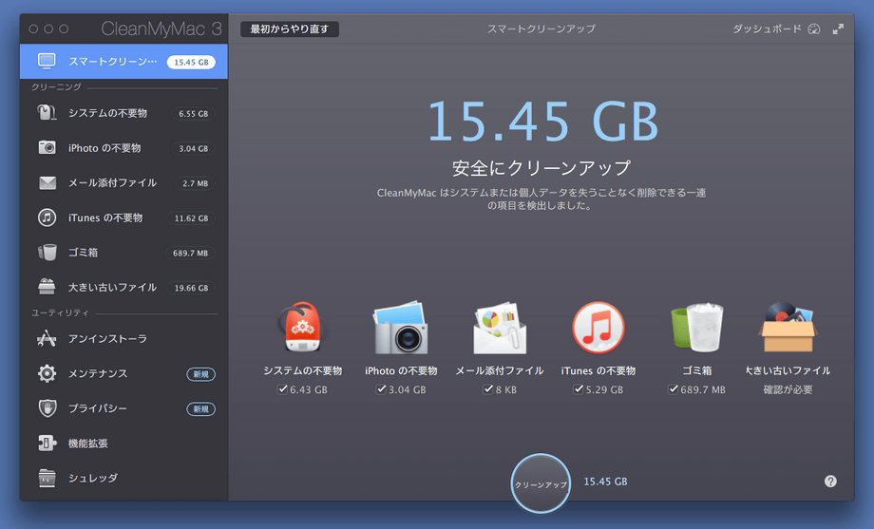
Task: Click the メンテナンス gear sidebar icon
Action: pos(47,373)
